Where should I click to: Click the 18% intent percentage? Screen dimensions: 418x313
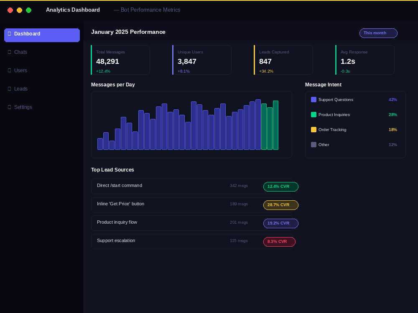click(393, 130)
